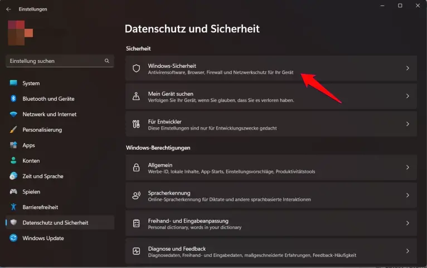Click the Freihand- und Eingabeanpassung clipboard icon
427x268 pixels.
[136, 223]
